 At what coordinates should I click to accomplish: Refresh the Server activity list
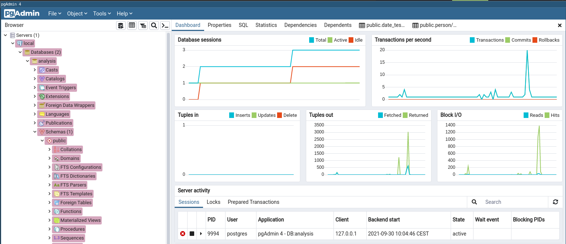(555, 202)
